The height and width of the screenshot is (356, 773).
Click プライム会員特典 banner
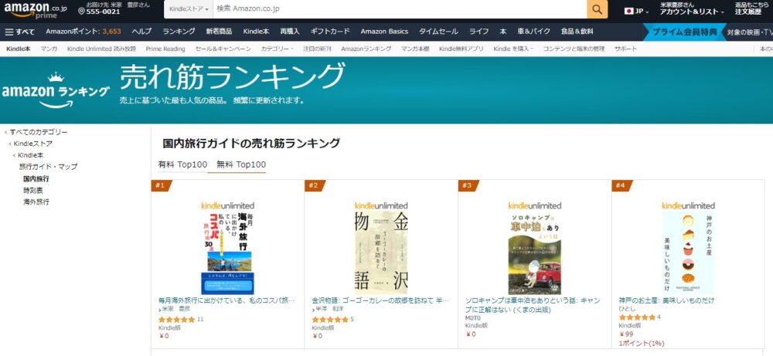[x=684, y=32]
